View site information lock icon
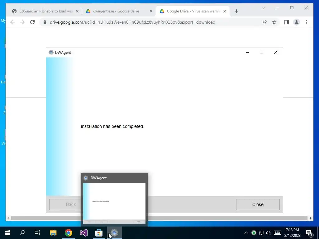319x239 pixels. click(x=45, y=22)
